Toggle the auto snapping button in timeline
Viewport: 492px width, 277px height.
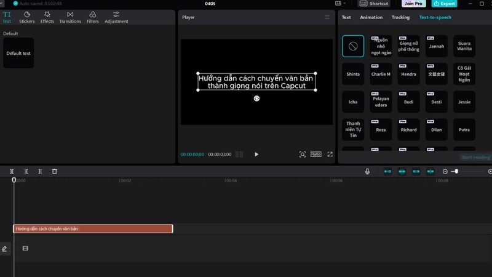(402, 172)
